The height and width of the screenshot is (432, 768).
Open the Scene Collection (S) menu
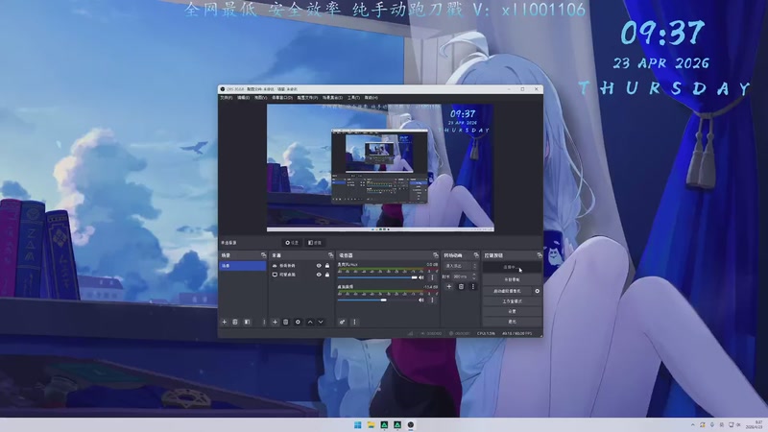coord(332,98)
